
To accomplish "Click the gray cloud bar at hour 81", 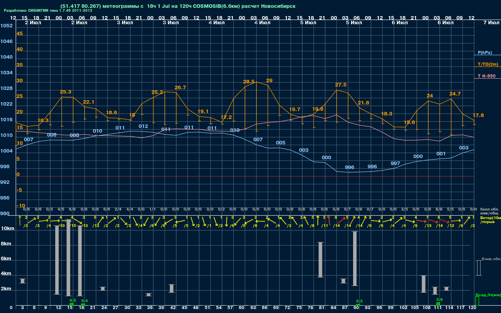I will pyautogui.click(x=321, y=260).
